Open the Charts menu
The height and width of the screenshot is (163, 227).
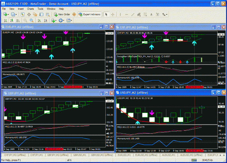click(x=31, y=9)
